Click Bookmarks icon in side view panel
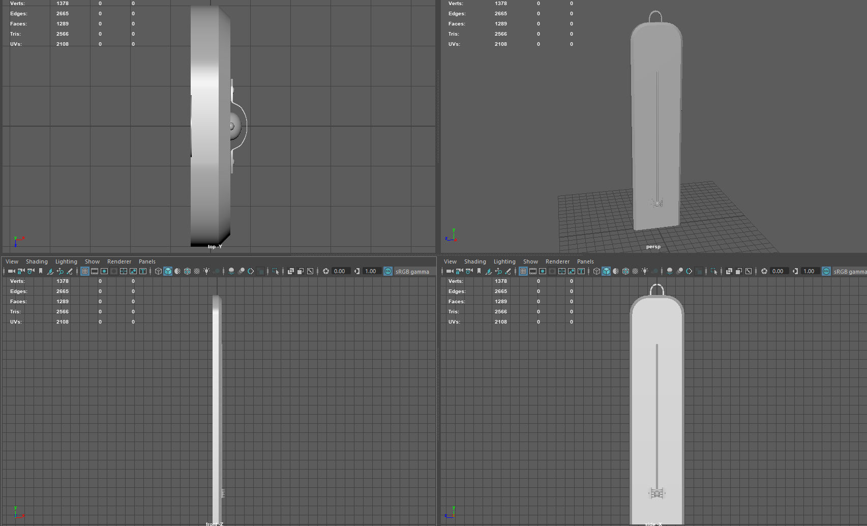This screenshot has height=526, width=867. tap(479, 271)
